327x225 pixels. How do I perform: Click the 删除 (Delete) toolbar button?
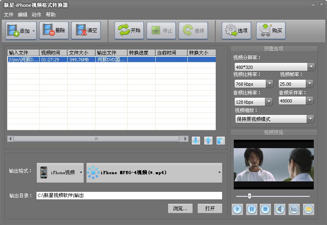click(x=54, y=30)
